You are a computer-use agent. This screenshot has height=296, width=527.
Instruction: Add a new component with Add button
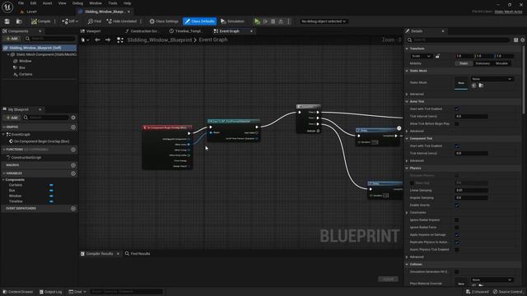(12, 39)
